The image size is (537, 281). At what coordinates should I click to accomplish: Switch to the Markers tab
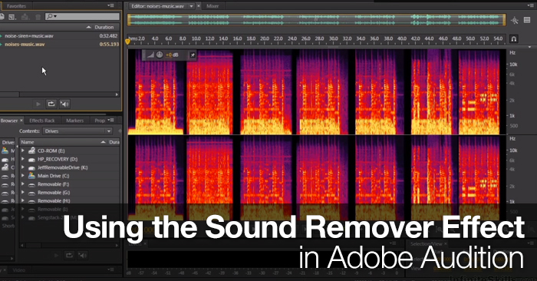(74, 121)
